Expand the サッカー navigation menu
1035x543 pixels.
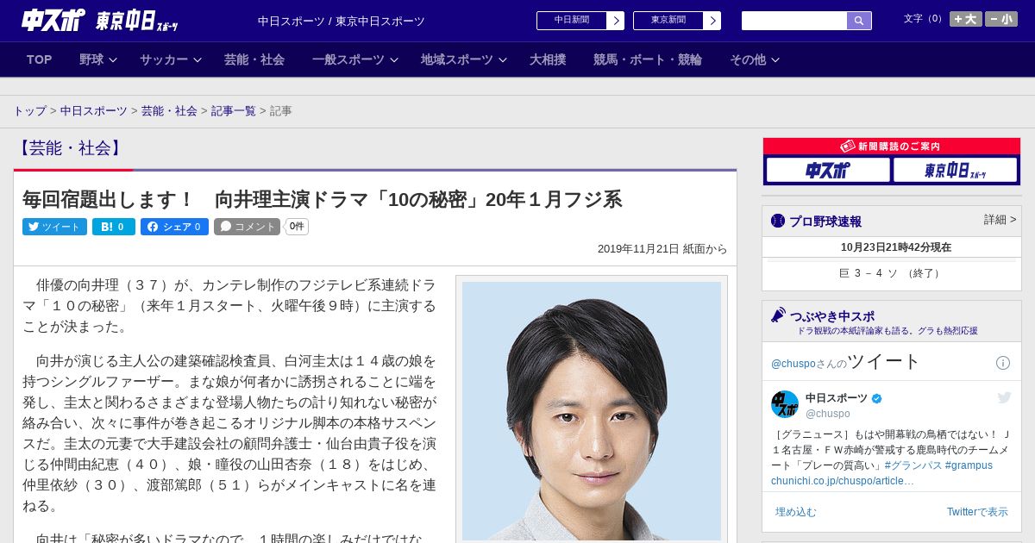tap(171, 59)
